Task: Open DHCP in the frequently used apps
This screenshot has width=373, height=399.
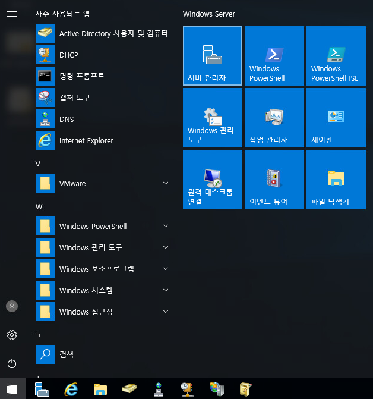Action: tap(103, 55)
